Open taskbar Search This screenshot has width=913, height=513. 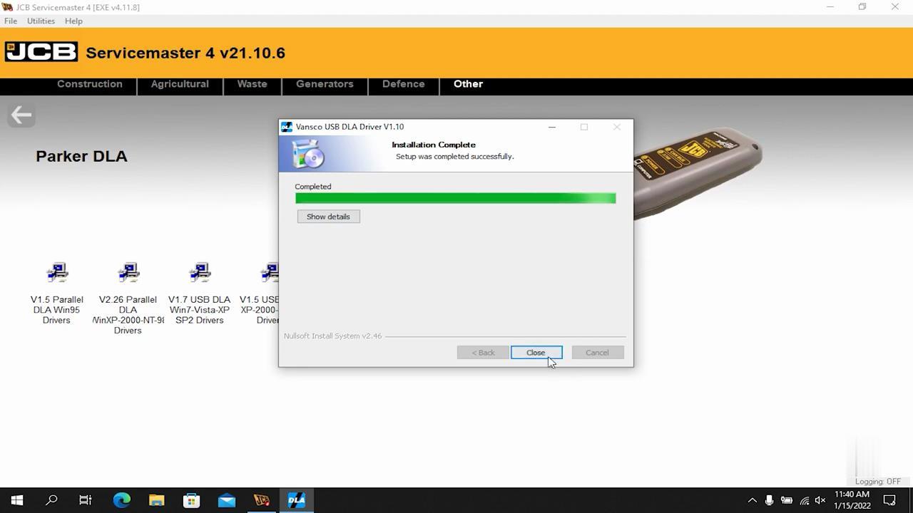[x=51, y=500]
